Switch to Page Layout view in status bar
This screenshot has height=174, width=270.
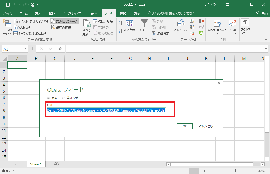204,171
